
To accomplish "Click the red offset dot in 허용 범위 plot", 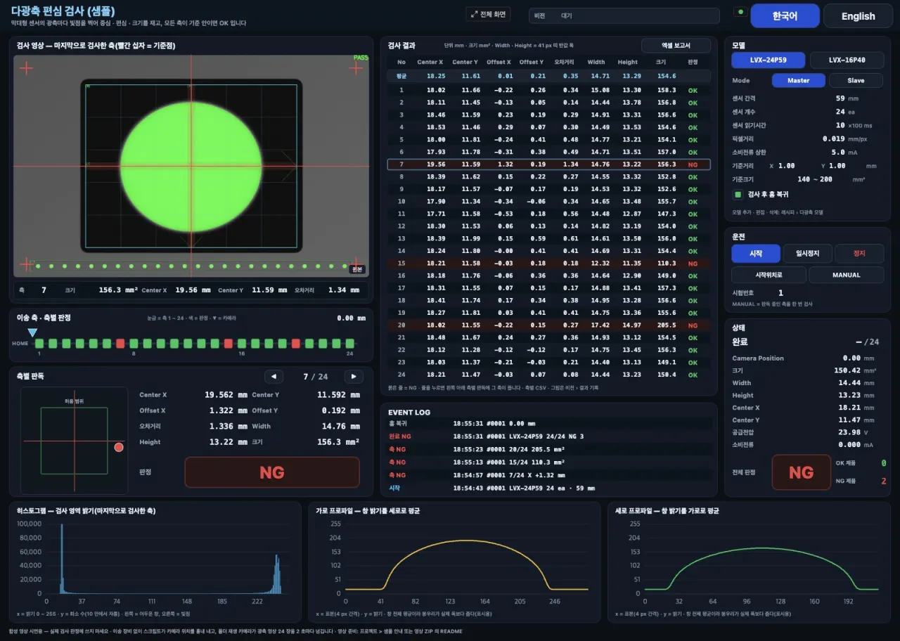I will click(119, 447).
